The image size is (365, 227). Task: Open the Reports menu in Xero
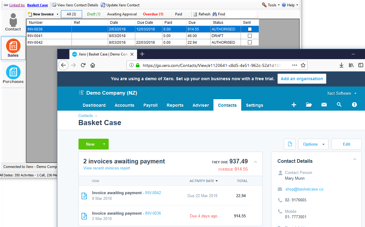175,105
